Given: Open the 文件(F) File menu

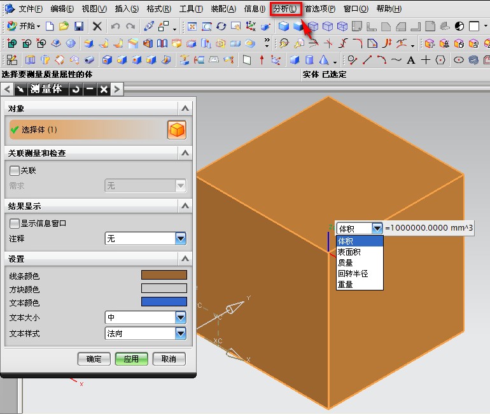Looking at the screenshot, I should 31,9.
